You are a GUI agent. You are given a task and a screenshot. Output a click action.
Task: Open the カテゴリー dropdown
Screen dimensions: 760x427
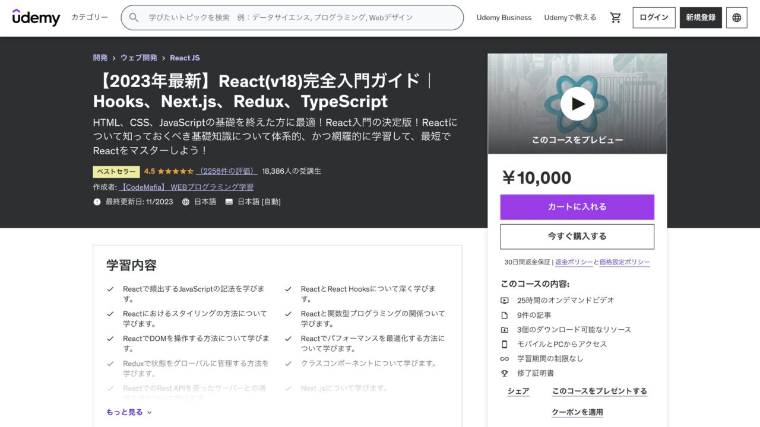tap(89, 18)
